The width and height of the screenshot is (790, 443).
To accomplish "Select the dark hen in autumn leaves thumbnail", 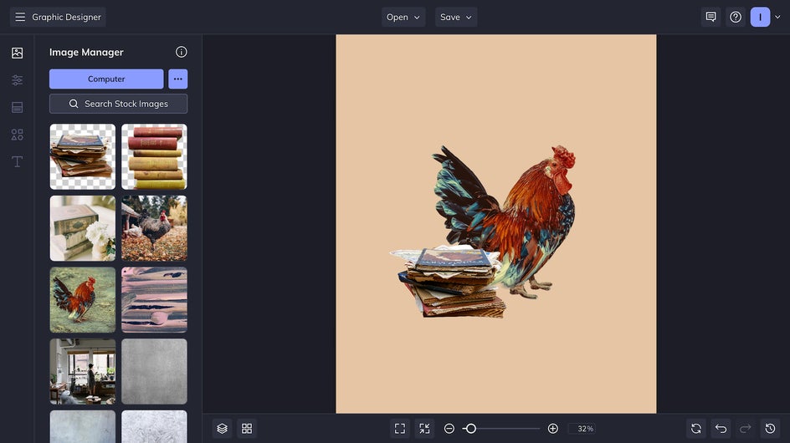I will pos(154,228).
